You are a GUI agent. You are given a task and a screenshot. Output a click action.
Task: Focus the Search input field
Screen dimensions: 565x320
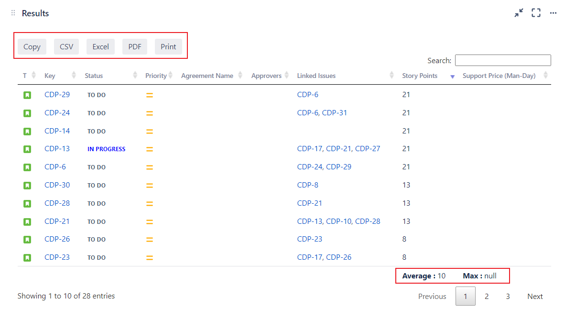tap(503, 60)
